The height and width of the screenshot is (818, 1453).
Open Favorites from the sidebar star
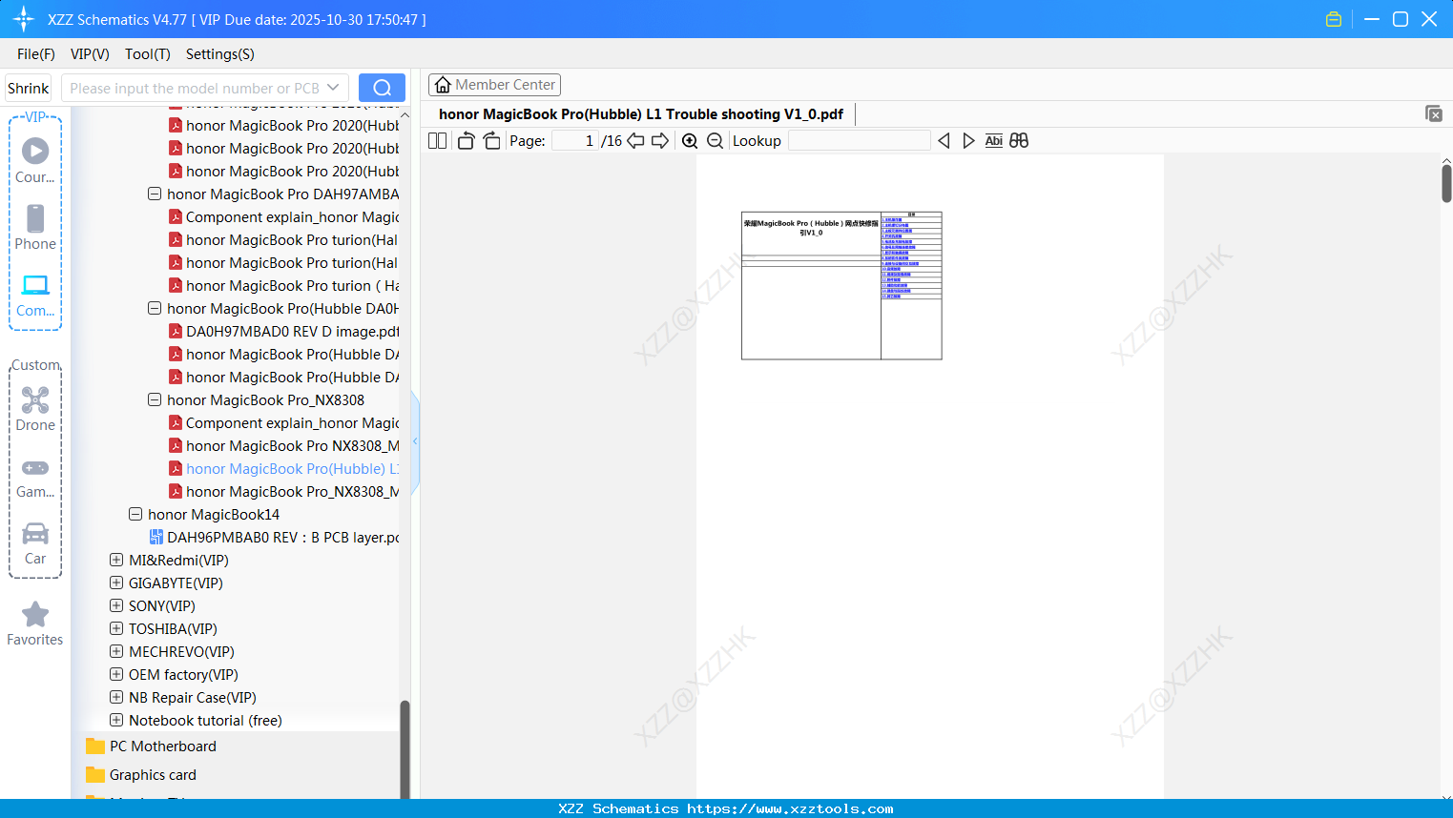(x=35, y=624)
